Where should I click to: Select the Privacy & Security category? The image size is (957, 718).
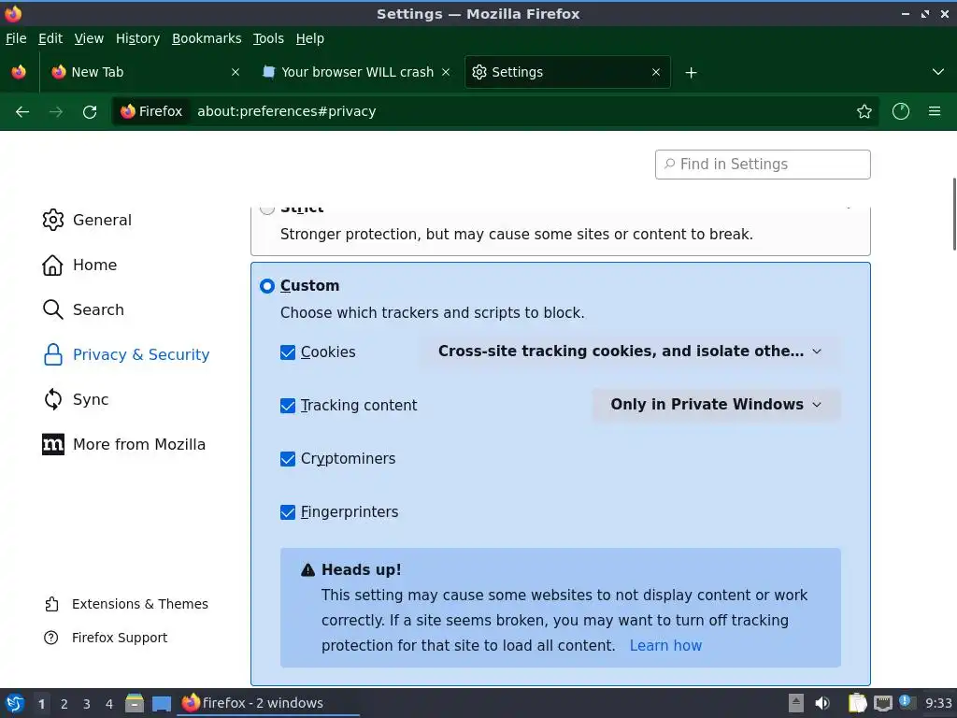(126, 354)
